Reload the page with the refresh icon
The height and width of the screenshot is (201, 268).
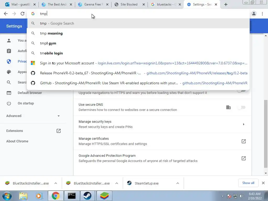tap(23, 14)
